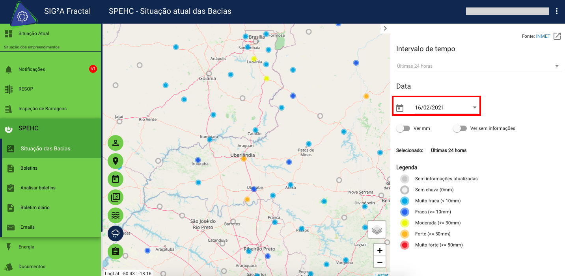
Task: Click the '3-day' stacked pages icon
Action: [115, 197]
